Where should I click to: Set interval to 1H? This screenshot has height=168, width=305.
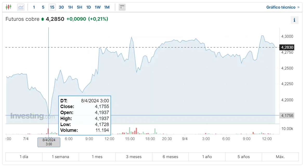click(70, 7)
